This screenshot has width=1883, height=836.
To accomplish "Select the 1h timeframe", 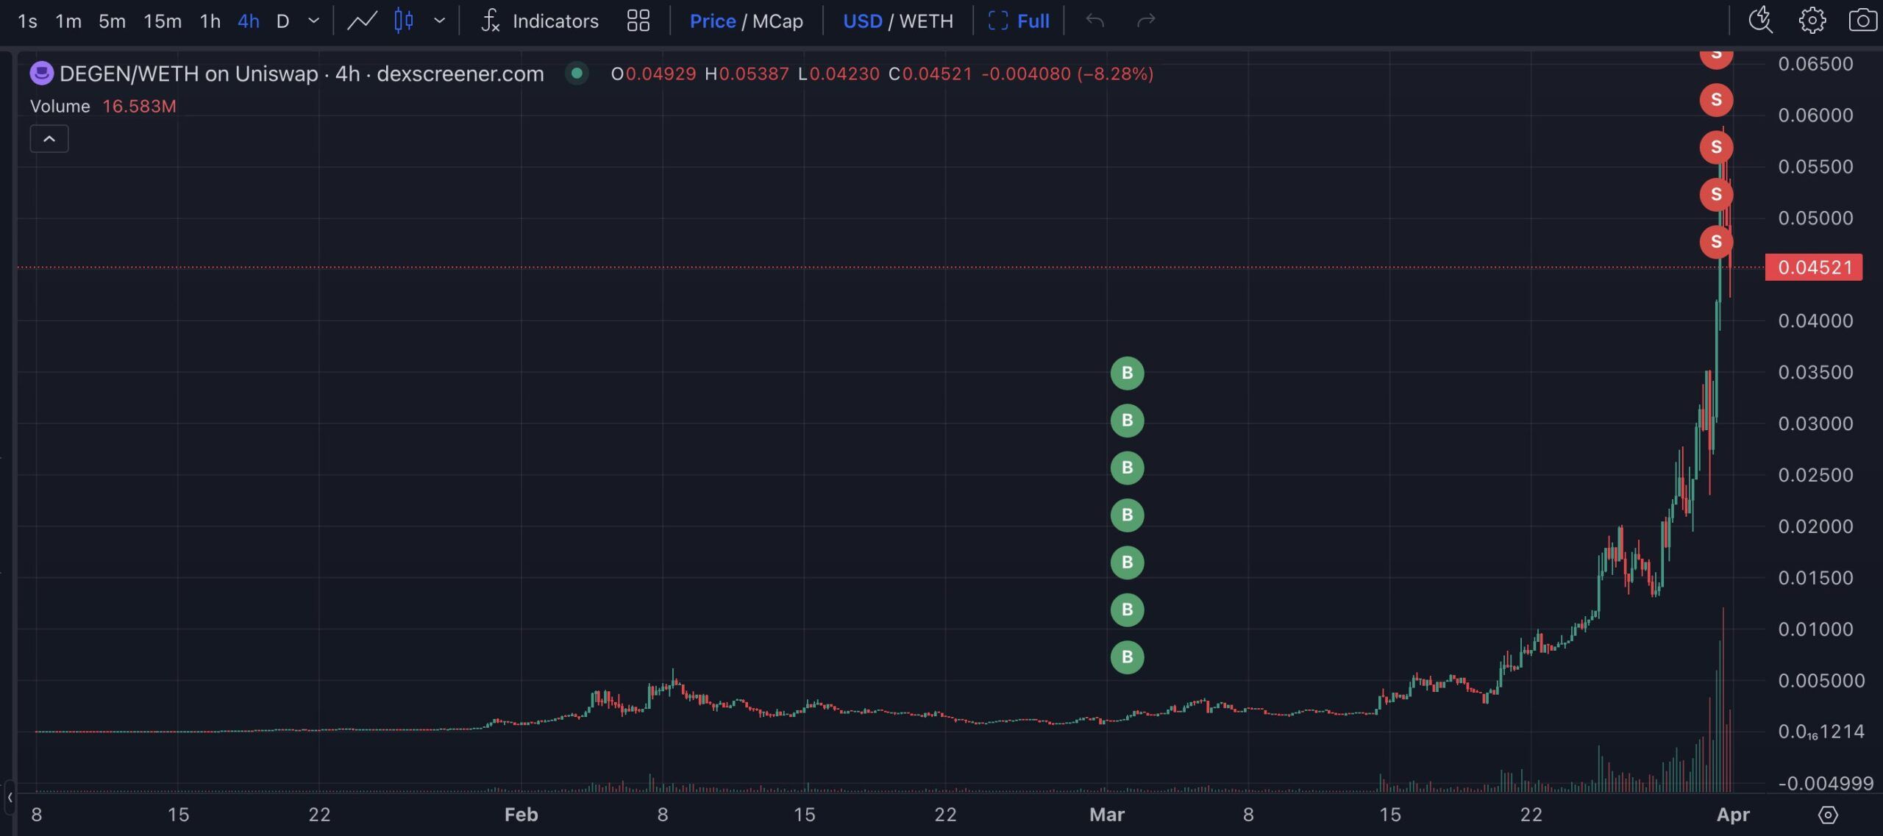I will 210,21.
